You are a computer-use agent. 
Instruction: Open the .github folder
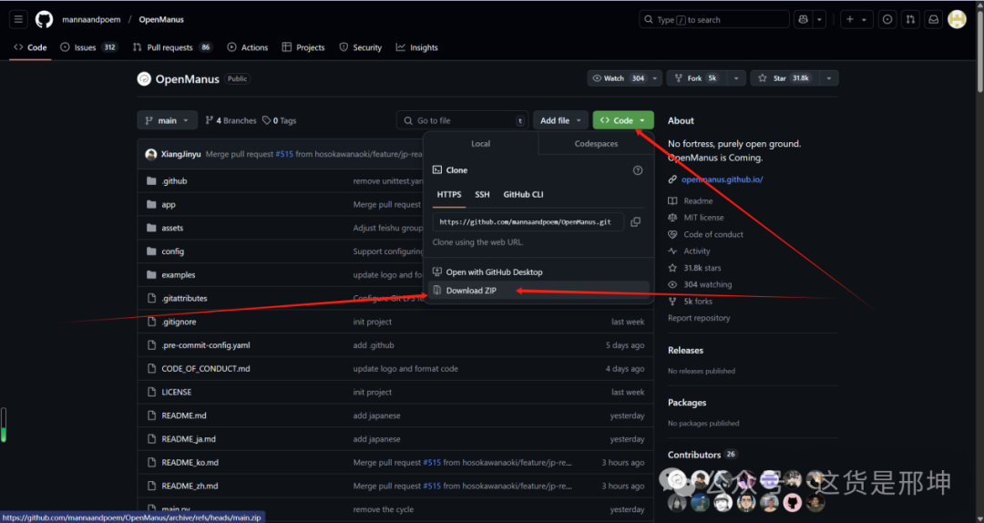[174, 180]
